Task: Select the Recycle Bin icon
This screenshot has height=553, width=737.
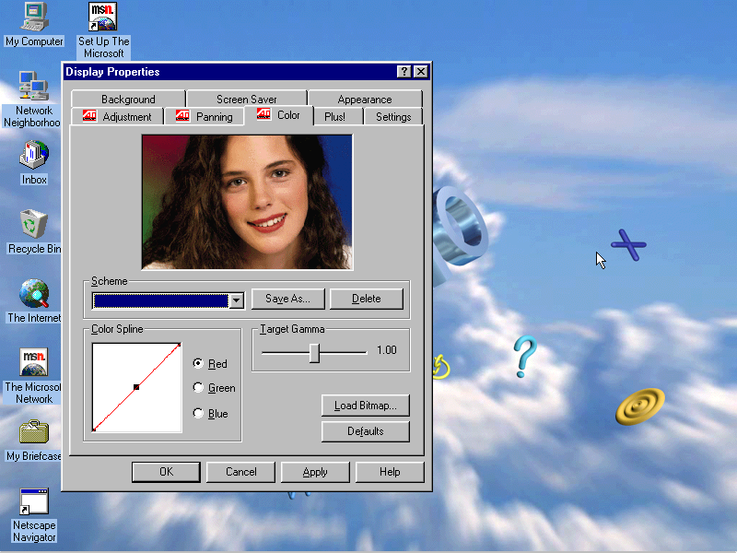Action: click(34, 224)
